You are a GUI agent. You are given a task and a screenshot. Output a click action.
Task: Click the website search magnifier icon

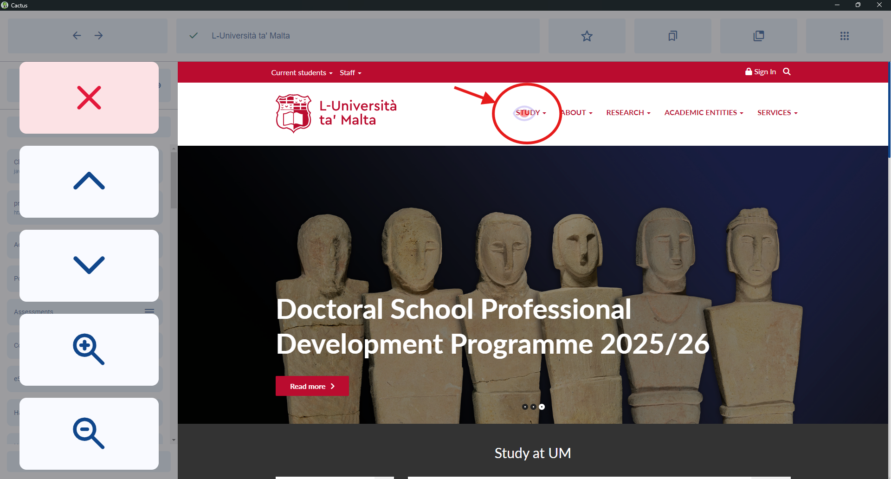(787, 71)
